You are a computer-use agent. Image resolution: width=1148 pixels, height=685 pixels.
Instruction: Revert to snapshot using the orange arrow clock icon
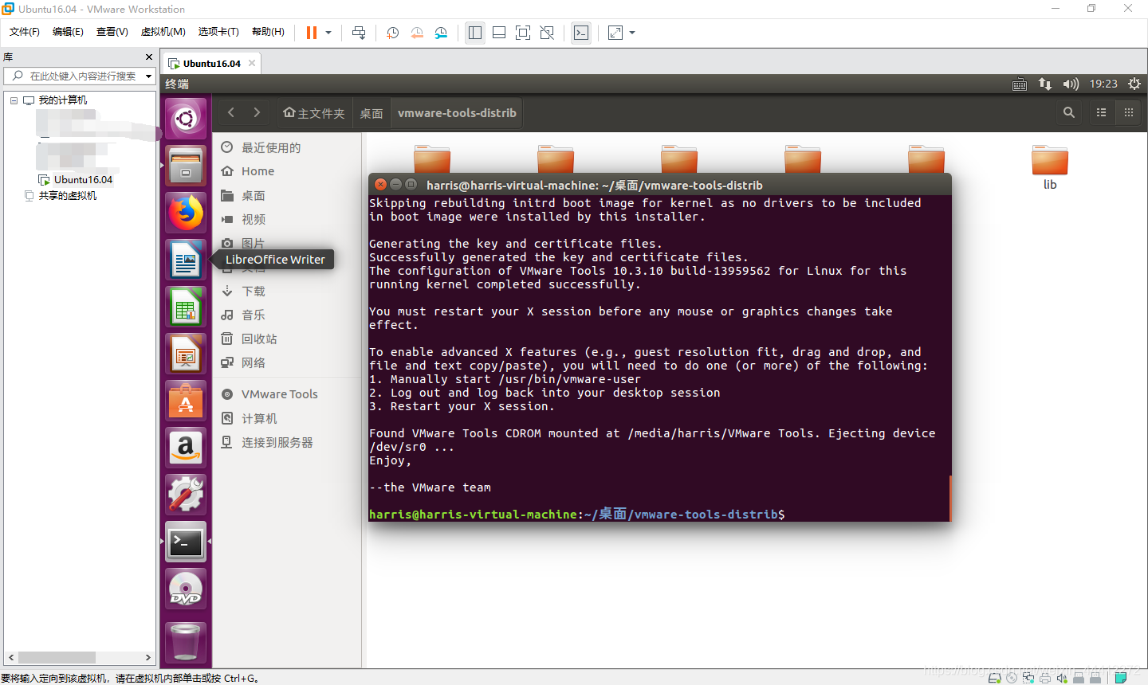[x=417, y=33]
